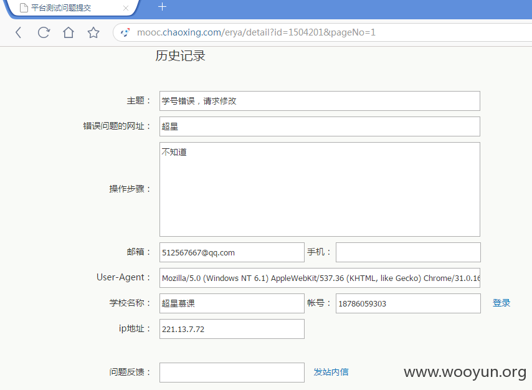The image size is (532, 390).
Task: Bookmark this page with star icon
Action: (93, 32)
